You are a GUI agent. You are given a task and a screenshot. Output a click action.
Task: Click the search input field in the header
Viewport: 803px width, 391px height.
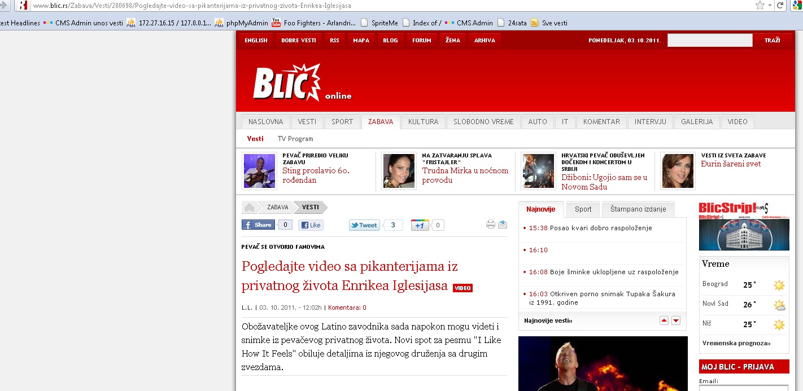click(709, 41)
